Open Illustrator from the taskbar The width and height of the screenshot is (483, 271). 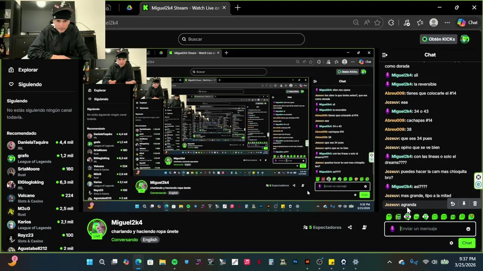(308, 262)
